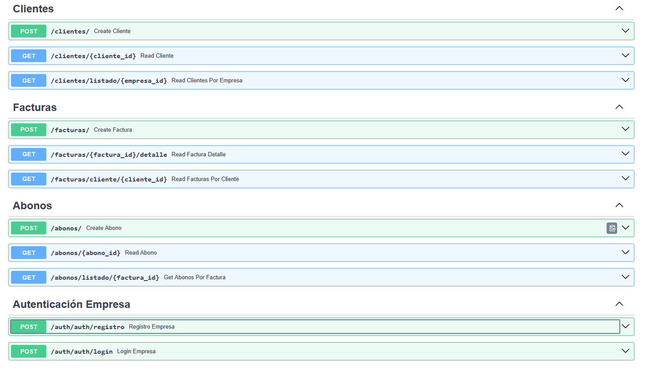Click the Facturas section heading
652x370 pixels.
pos(35,107)
